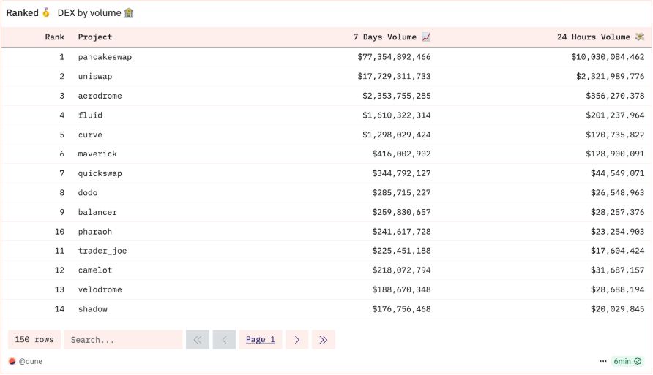Open the @dune author link
Viewport: 653px width, 375px height.
pyautogui.click(x=31, y=361)
